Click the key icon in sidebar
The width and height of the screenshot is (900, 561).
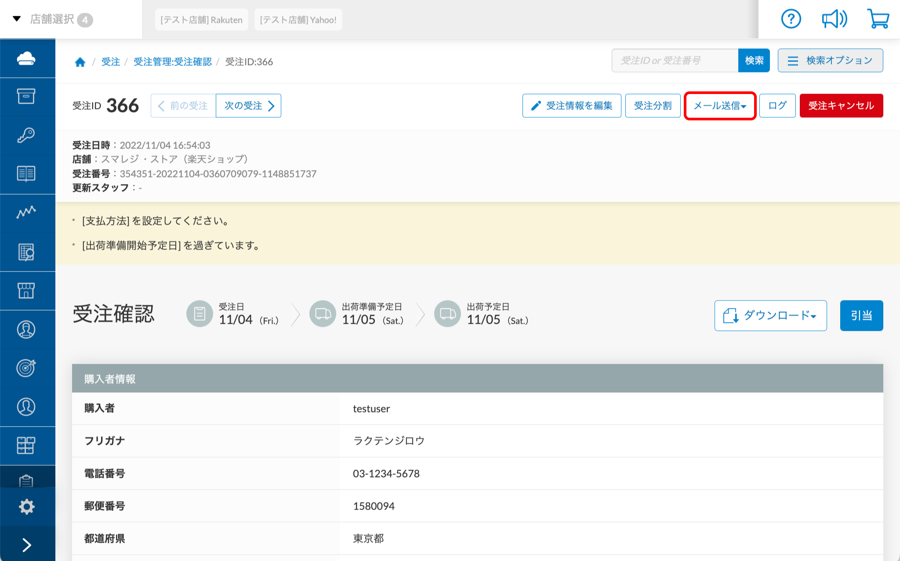[26, 135]
